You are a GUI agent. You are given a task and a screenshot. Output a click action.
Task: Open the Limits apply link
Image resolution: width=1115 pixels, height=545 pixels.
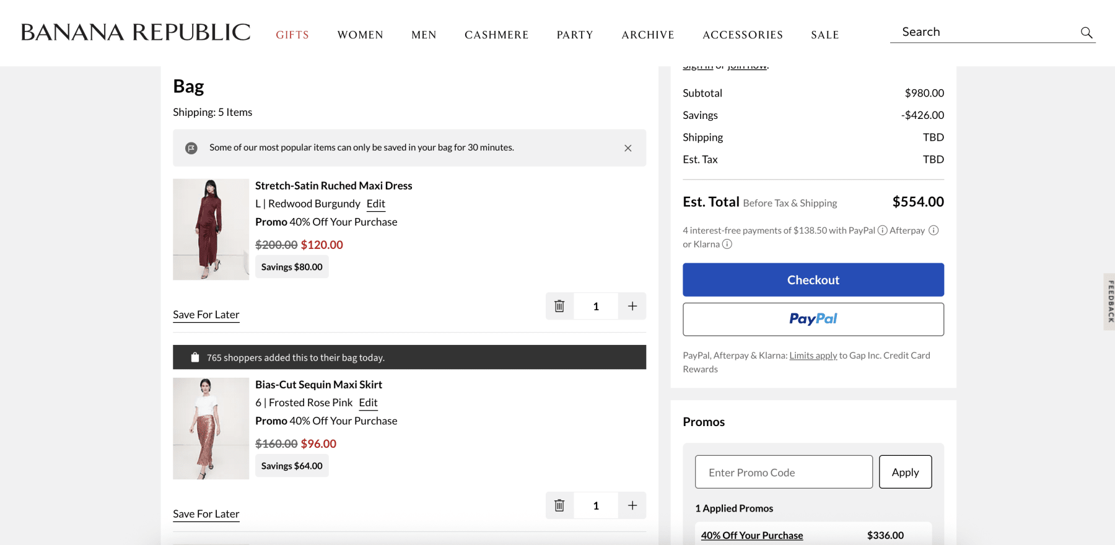[813, 355]
